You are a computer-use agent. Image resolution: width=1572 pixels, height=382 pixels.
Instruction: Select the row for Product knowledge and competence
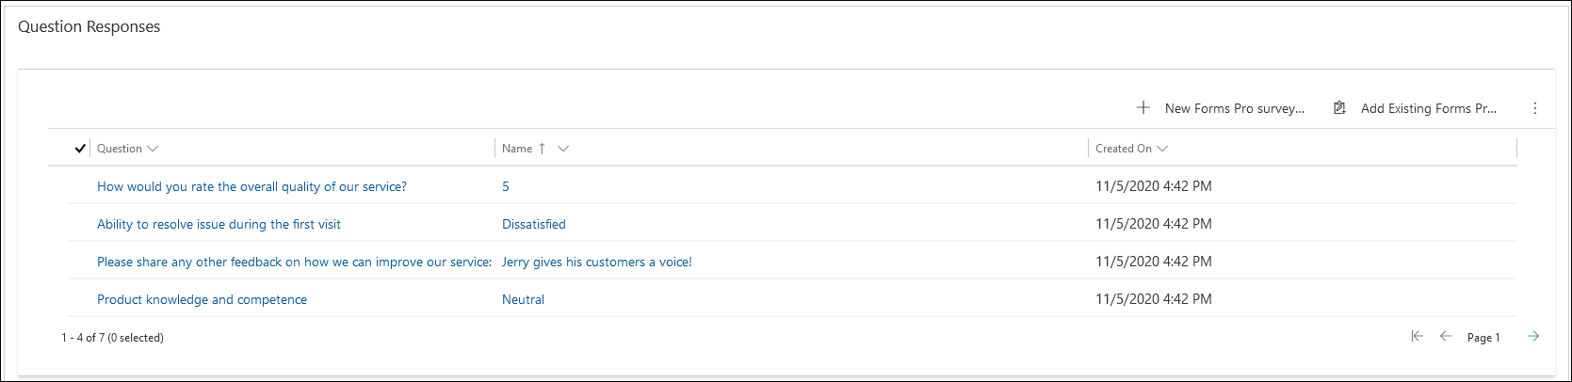783,299
